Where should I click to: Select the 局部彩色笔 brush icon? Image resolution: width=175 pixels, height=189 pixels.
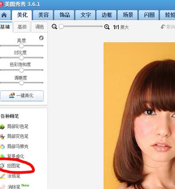click(x=2, y=126)
